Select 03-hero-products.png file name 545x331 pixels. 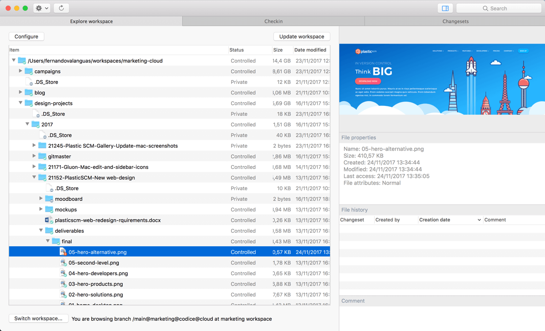coord(96,284)
